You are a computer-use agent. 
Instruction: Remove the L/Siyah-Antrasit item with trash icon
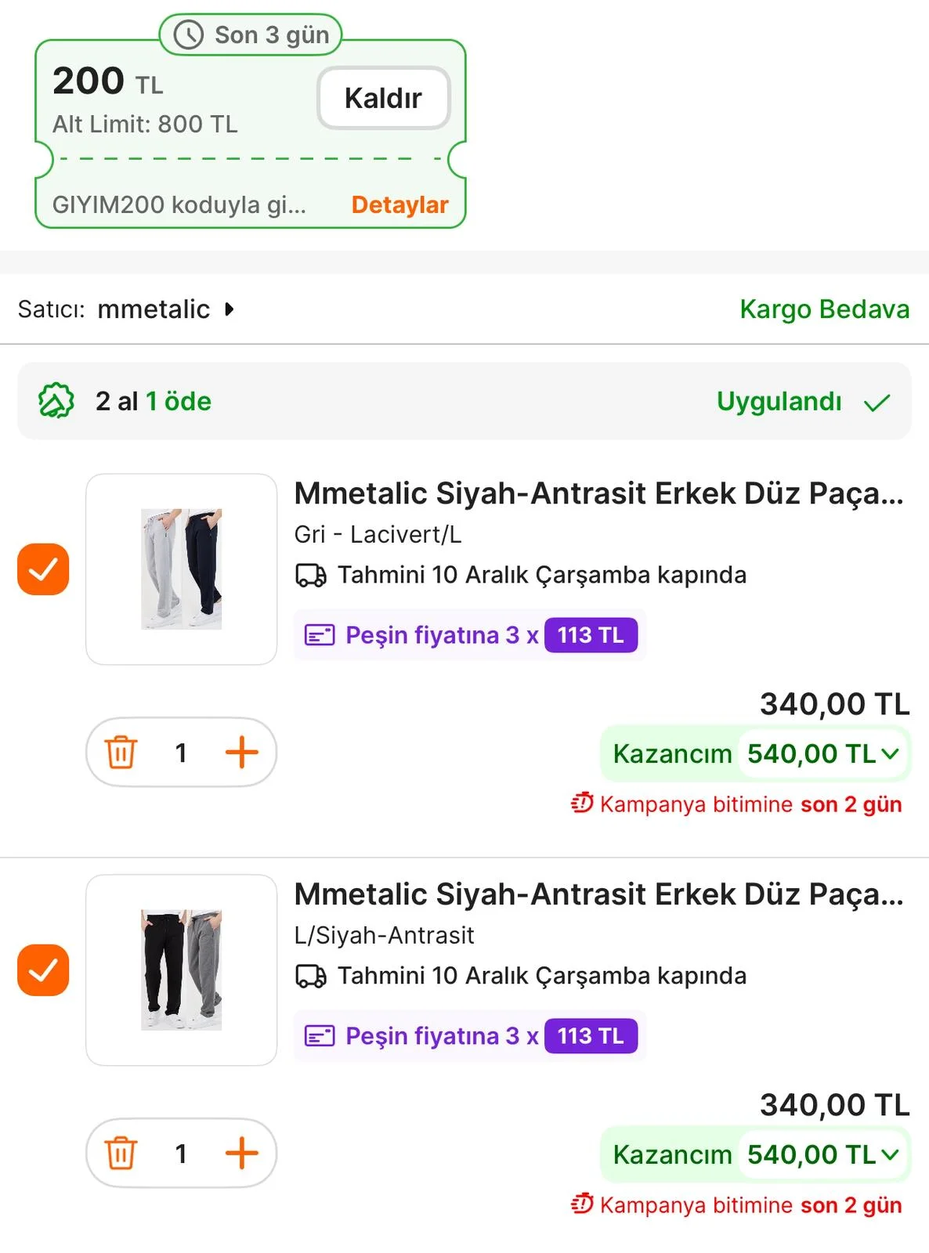click(x=121, y=1154)
